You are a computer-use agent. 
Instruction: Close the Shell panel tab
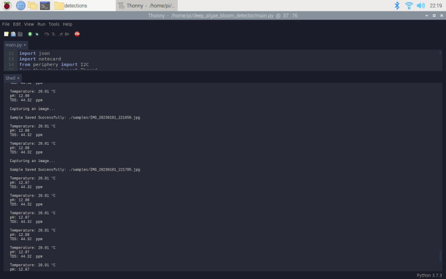[18, 78]
